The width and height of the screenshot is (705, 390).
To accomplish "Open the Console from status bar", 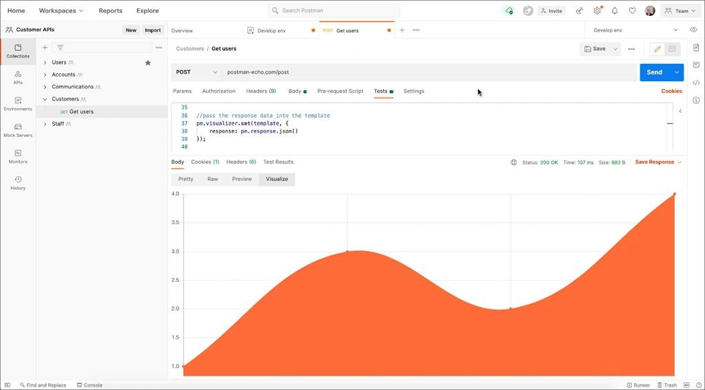I will 90,385.
